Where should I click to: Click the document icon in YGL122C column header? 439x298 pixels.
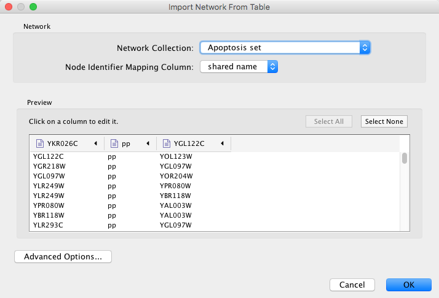(167, 143)
